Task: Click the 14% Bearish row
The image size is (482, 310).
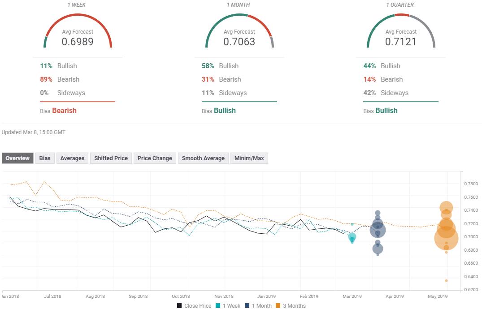Action: click(383, 79)
